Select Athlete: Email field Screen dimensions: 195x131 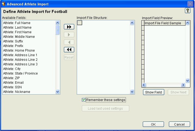29,82
